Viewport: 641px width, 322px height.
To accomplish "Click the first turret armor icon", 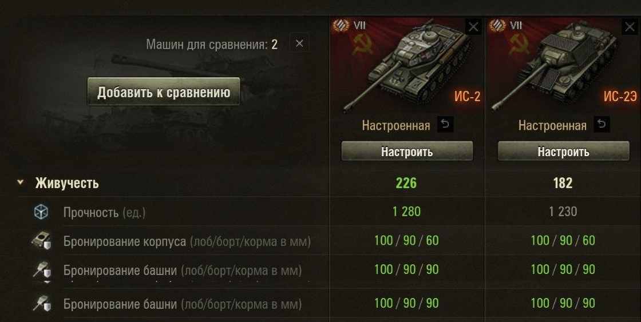I will click(x=41, y=270).
